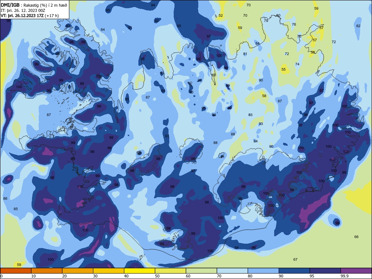Click the humidity value "85" on the map
This screenshot has height=279, width=372.
tap(16, 209)
